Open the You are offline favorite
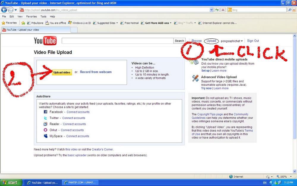 click(56, 23)
